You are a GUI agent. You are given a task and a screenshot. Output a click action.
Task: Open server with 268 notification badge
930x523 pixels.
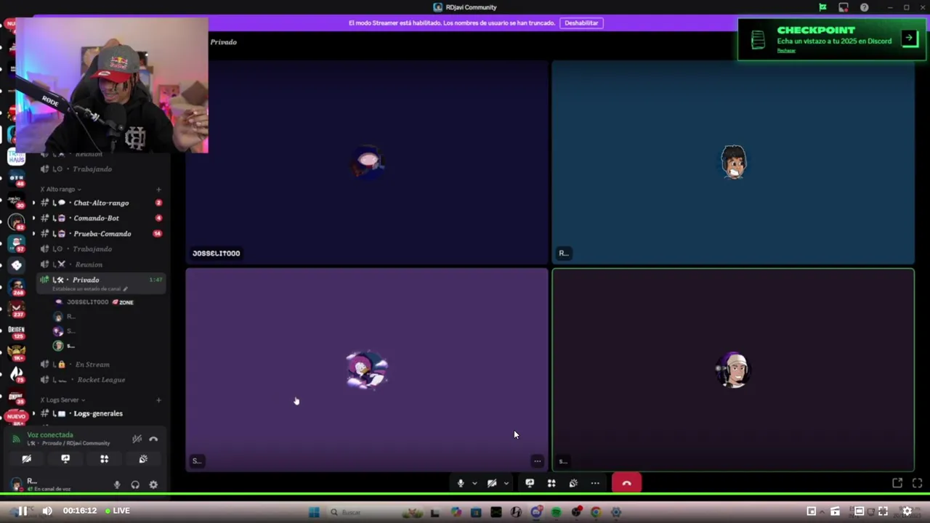16,288
